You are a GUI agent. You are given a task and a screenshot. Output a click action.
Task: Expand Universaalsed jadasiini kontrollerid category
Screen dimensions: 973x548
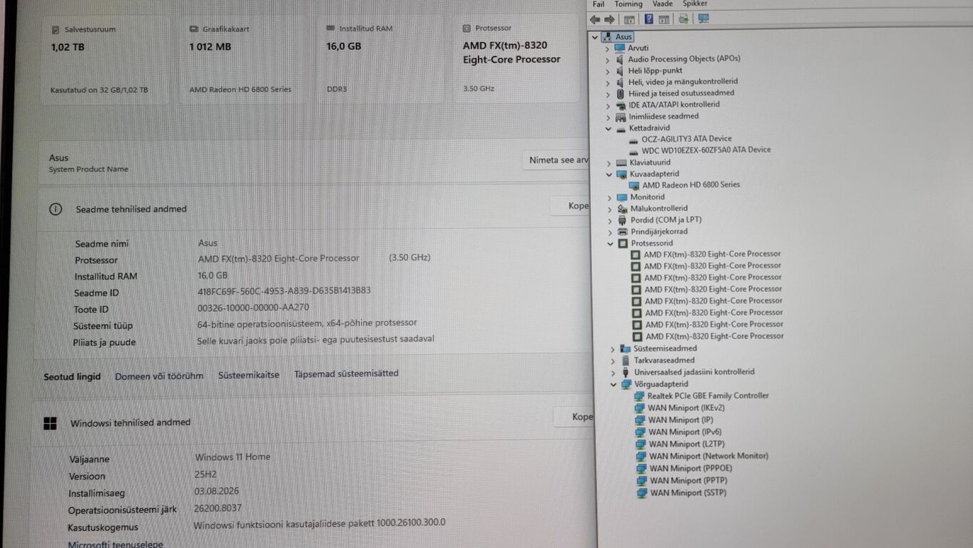(x=613, y=372)
